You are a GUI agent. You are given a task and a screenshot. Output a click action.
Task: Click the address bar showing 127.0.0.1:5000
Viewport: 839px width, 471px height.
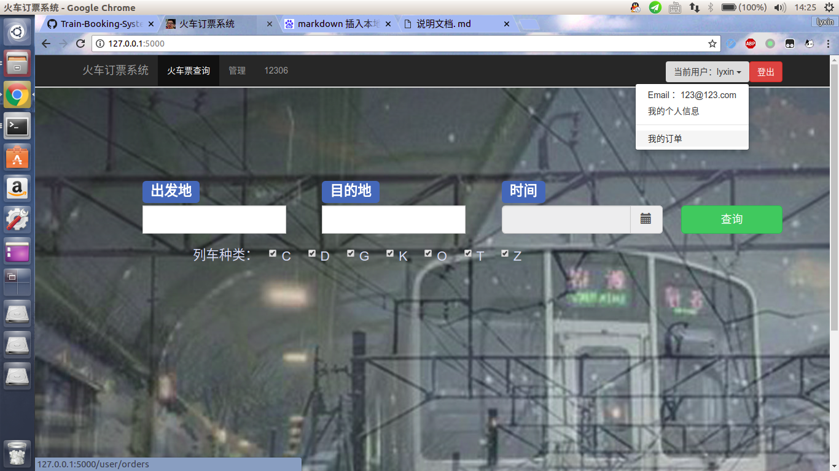[405, 44]
